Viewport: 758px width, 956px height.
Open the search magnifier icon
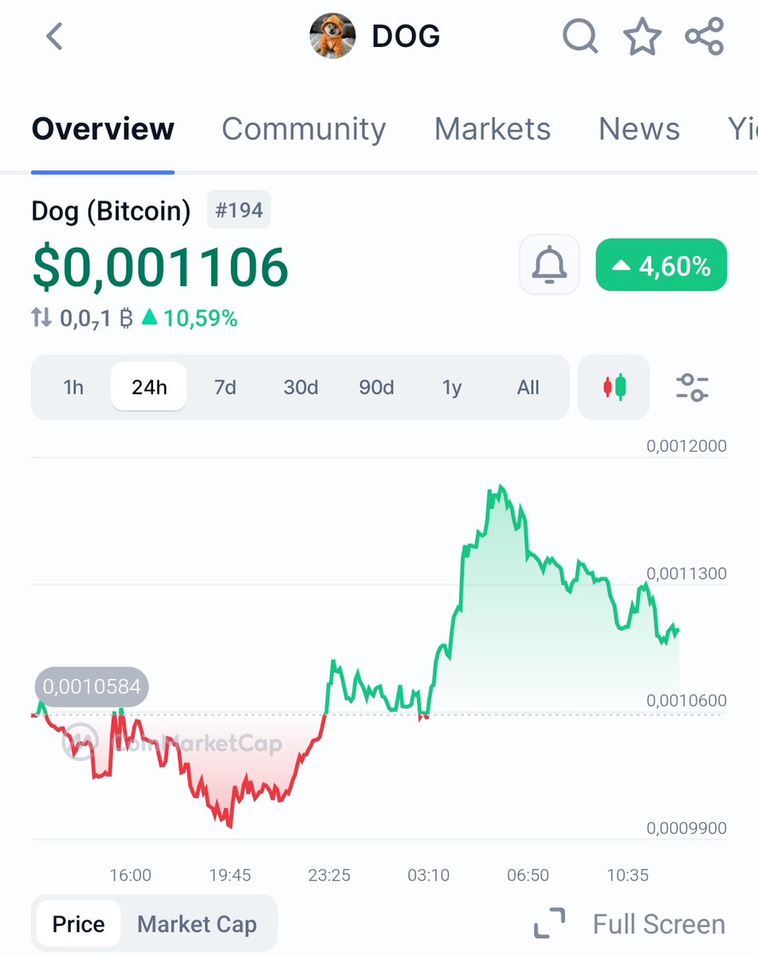[579, 37]
